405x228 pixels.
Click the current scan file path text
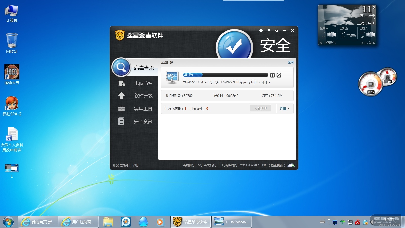click(226, 82)
